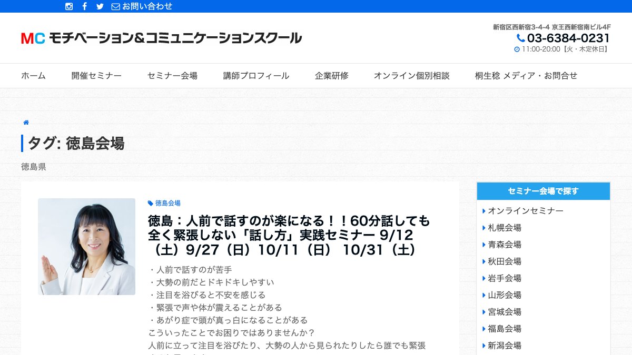This screenshot has width=632, height=355.
Task: Open the セミナー会場 menu item
Action: pos(173,76)
